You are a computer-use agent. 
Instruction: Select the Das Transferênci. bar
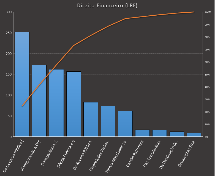click(x=159, y=133)
